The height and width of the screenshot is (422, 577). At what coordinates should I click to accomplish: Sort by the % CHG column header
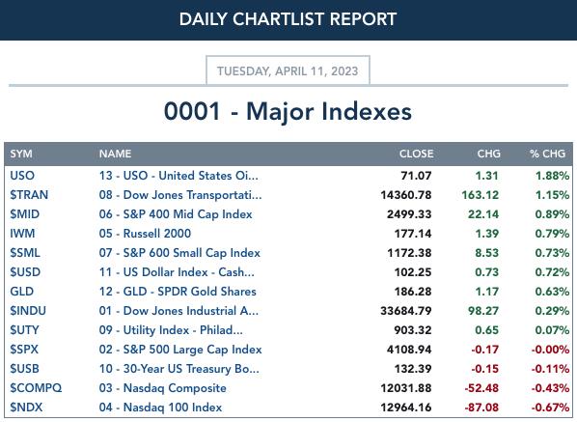point(547,154)
